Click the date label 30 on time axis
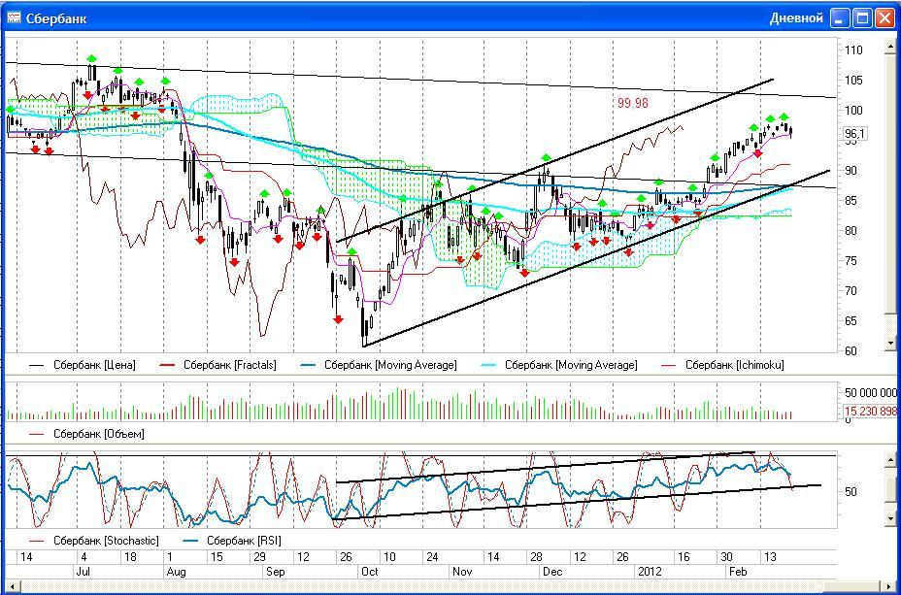 [727, 557]
